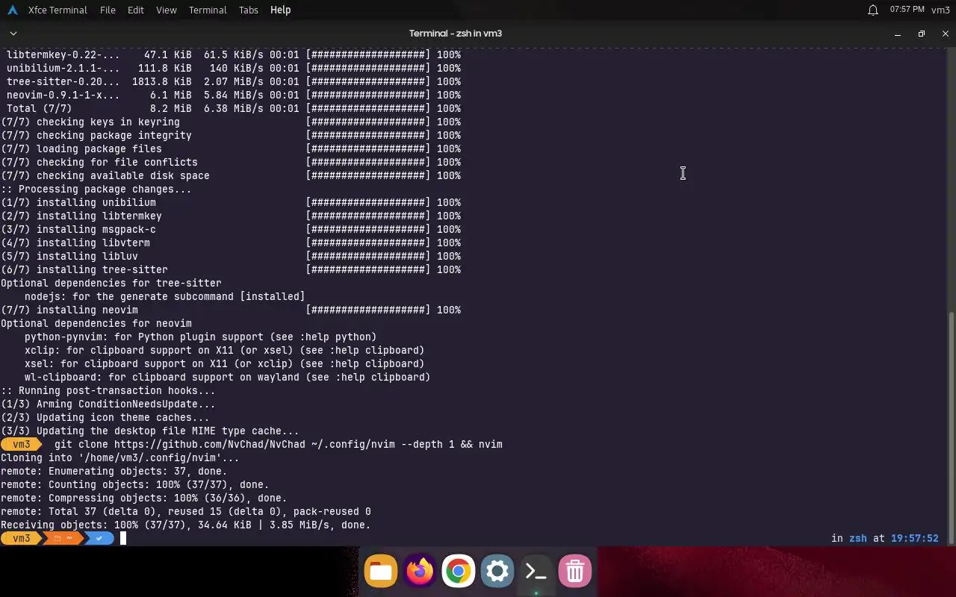The image size is (956, 597).
Task: Minimize the terminal window
Action: tap(898, 34)
